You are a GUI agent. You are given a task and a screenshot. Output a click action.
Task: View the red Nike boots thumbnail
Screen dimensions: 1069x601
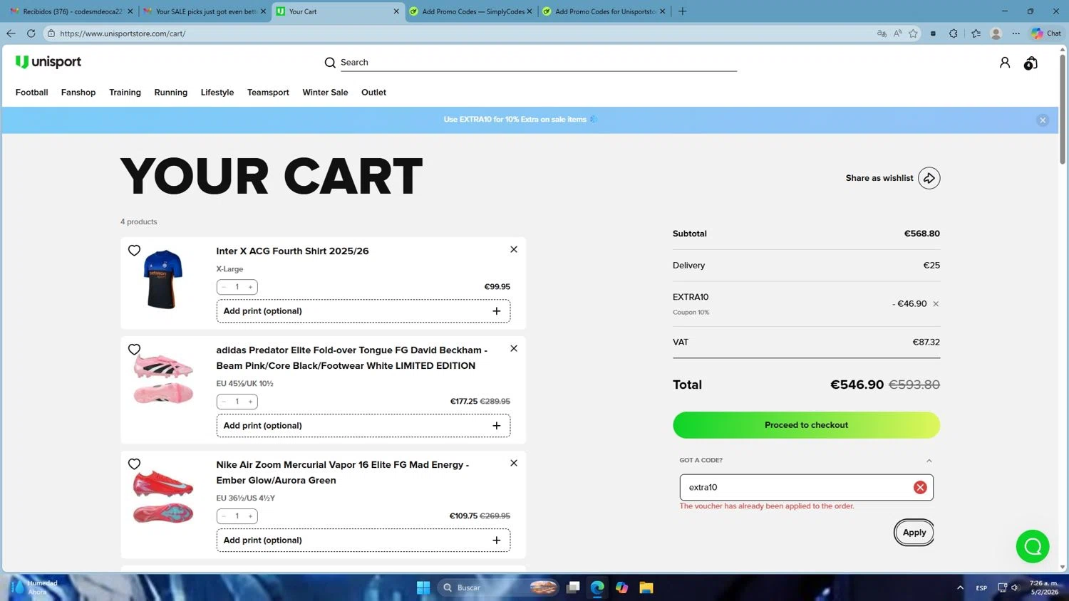pos(163,496)
